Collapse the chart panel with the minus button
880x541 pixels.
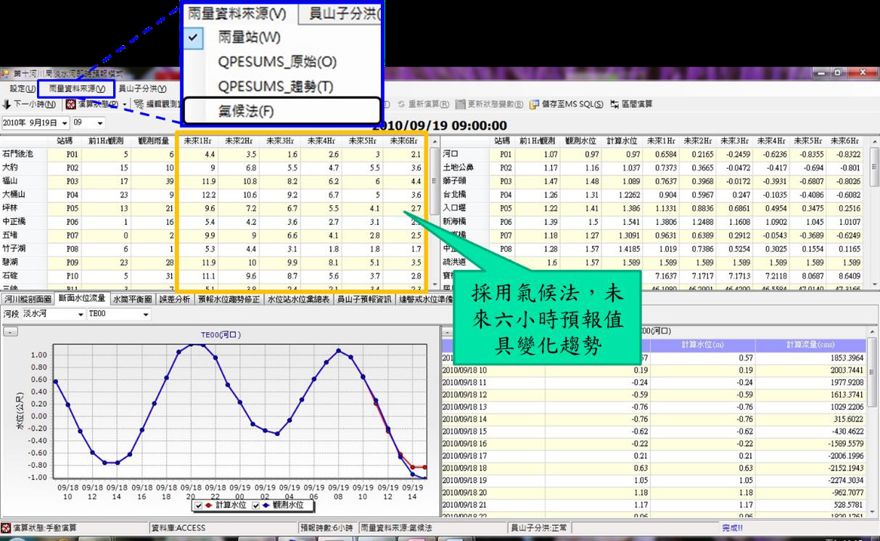(10, 332)
